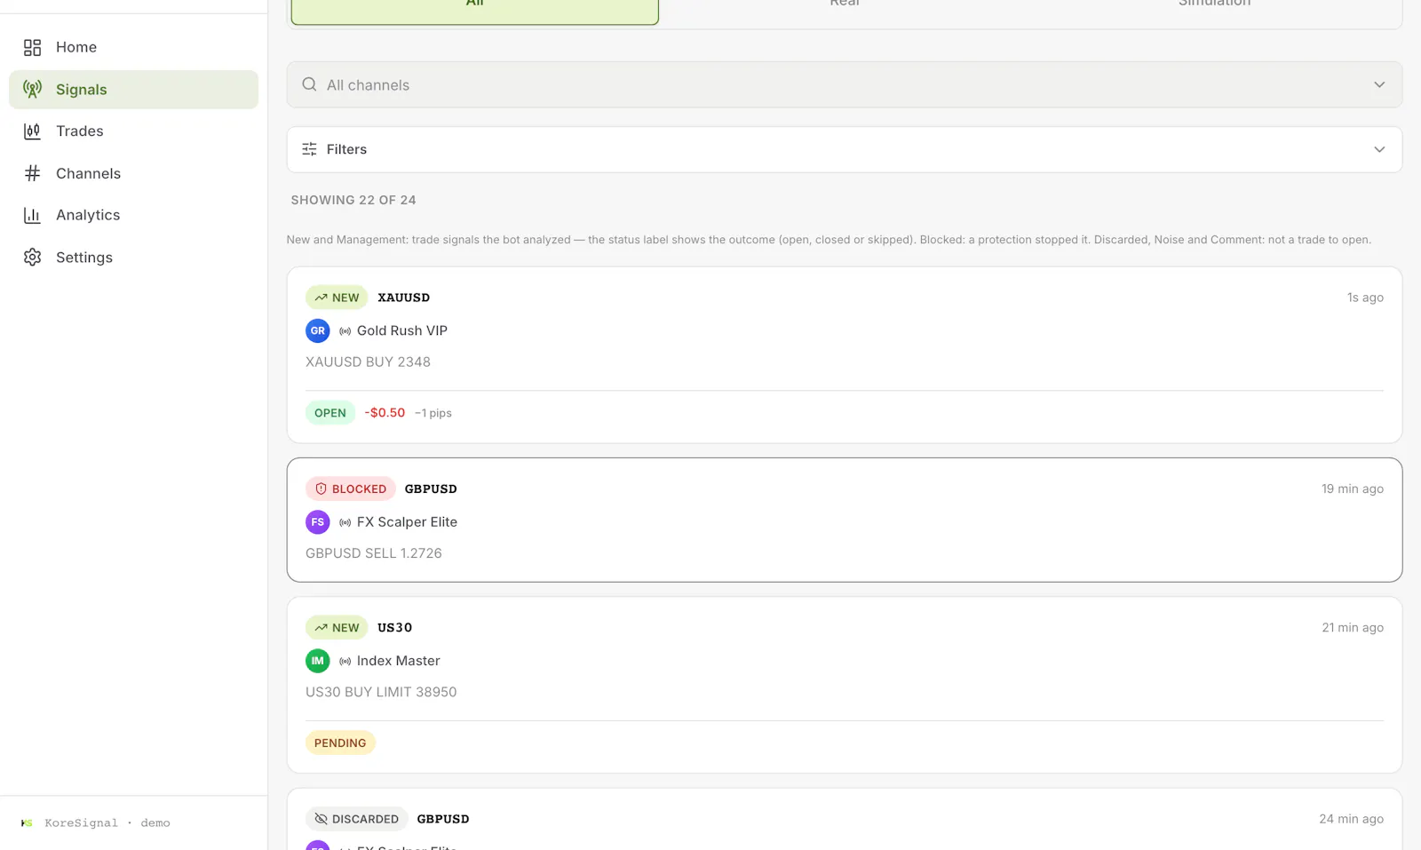Click the Channels hash icon
The width and height of the screenshot is (1421, 850).
pyautogui.click(x=32, y=173)
